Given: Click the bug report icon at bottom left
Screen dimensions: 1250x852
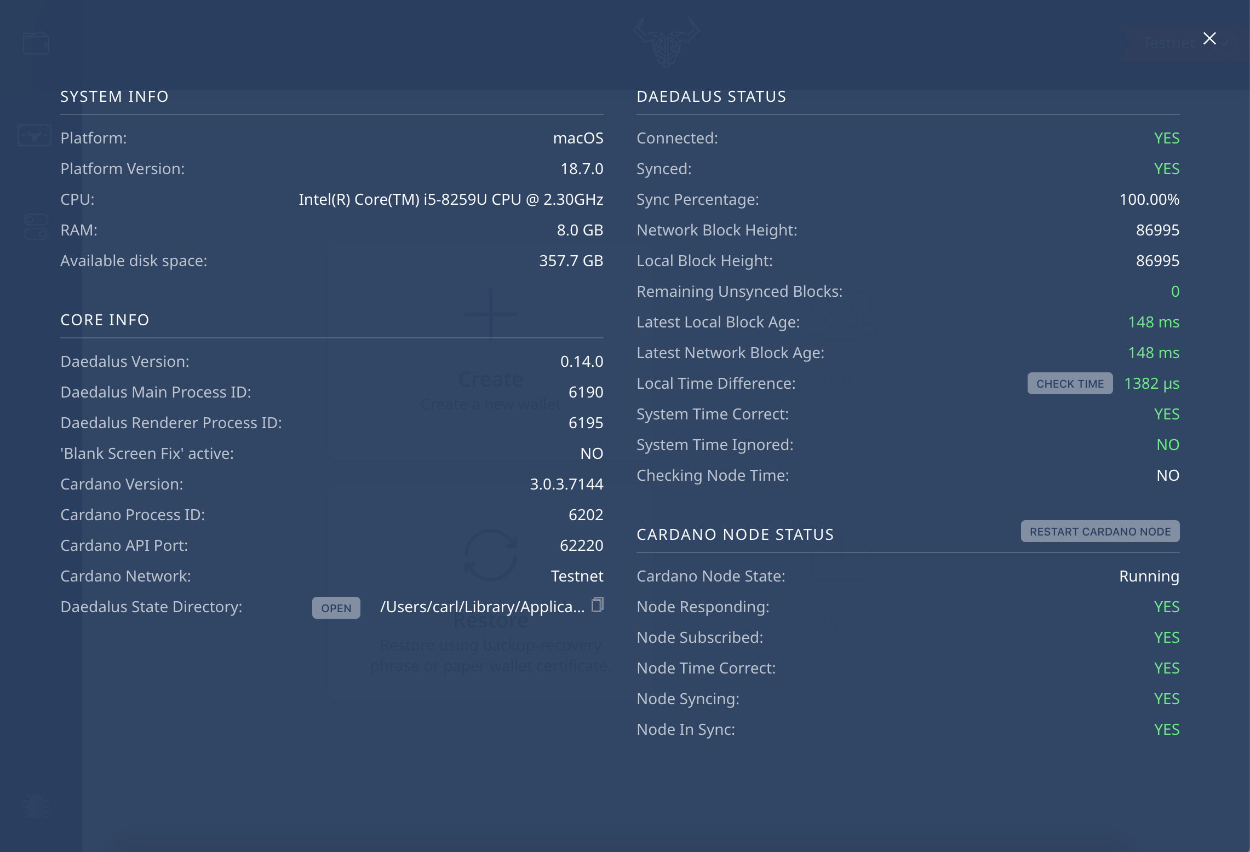Looking at the screenshot, I should (x=36, y=806).
